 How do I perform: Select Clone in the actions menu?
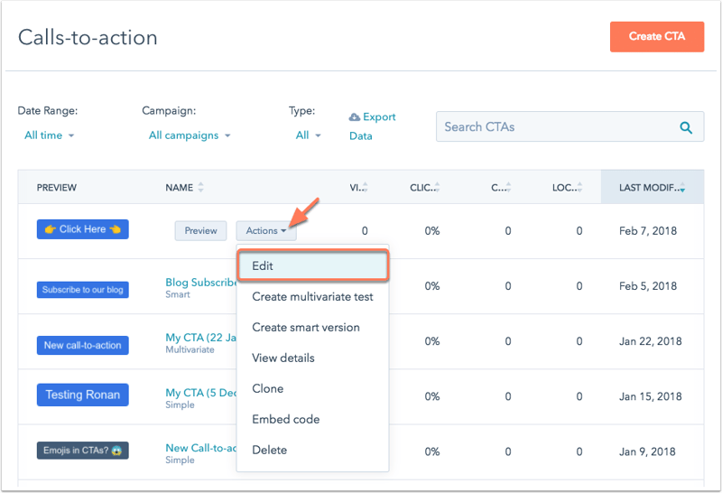(x=267, y=388)
